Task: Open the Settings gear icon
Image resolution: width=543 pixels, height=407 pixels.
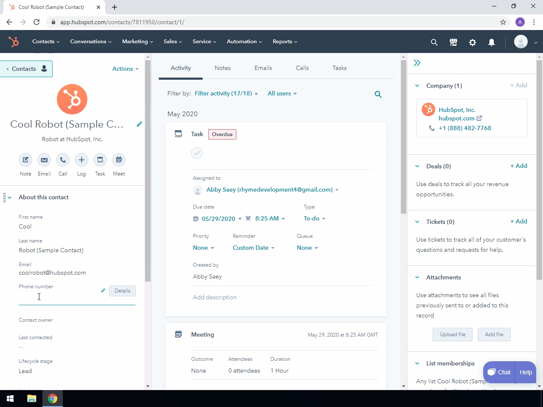Action: tap(473, 42)
